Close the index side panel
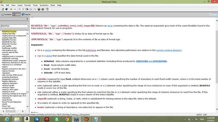This screenshot has height=122, width=218. 27,19
